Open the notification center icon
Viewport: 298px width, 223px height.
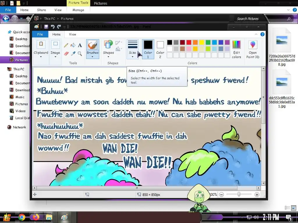click(x=289, y=217)
